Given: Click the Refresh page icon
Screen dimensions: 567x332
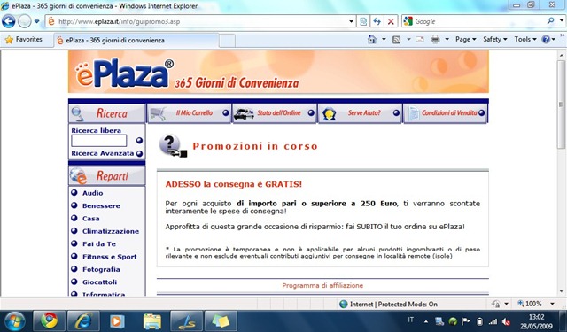Looking at the screenshot, I should (x=377, y=21).
